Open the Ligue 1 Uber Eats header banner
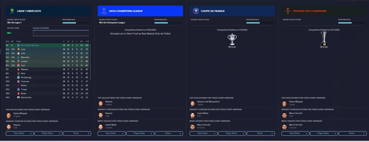The height and width of the screenshot is (142, 369). (x=48, y=11)
